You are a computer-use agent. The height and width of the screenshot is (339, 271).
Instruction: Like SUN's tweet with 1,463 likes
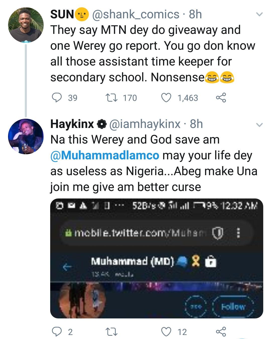(166, 97)
